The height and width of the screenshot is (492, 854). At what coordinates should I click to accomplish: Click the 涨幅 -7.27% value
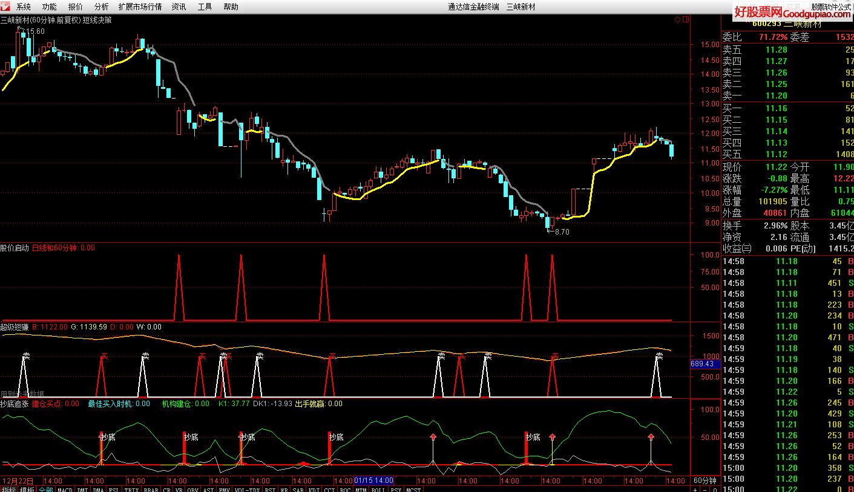click(774, 190)
